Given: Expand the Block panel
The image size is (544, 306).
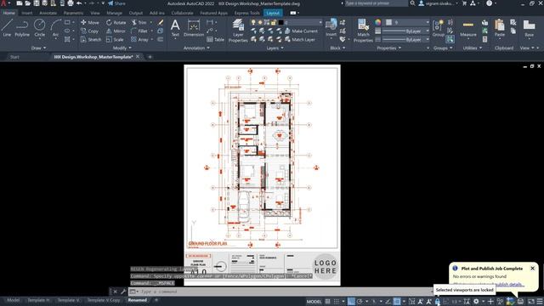Looking at the screenshot, I should [337, 48].
